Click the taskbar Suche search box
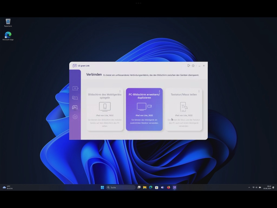Screen dimensions: 277x208 pyautogui.click(x=121, y=187)
